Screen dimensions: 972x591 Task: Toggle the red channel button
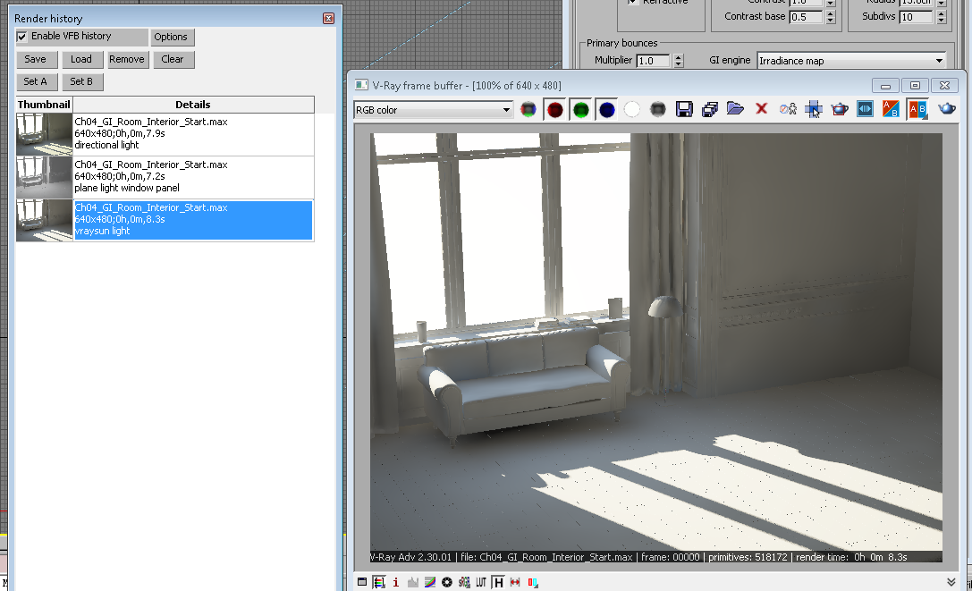point(554,110)
